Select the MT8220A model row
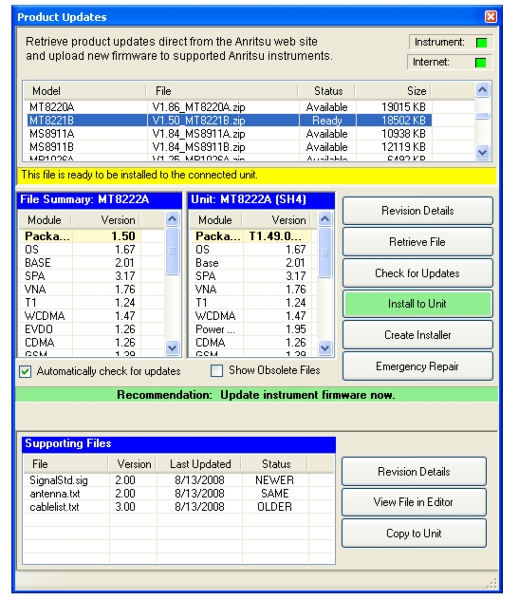The width and height of the screenshot is (519, 600). 230,107
